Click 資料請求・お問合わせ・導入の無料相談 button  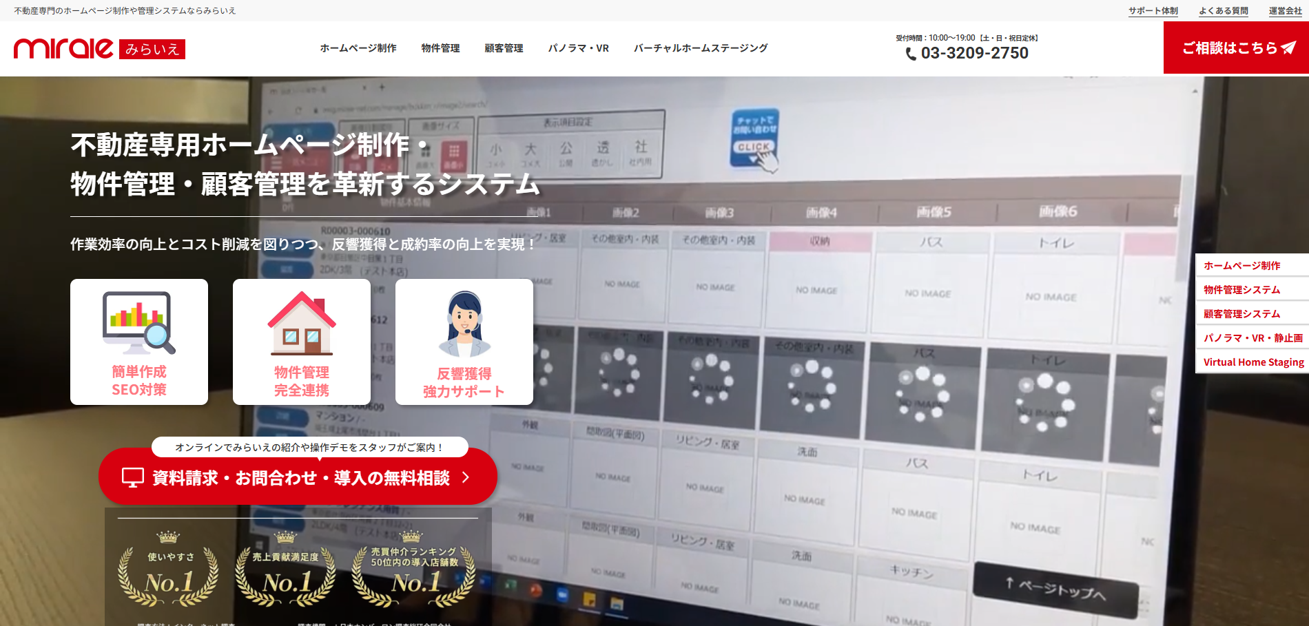pos(298,477)
